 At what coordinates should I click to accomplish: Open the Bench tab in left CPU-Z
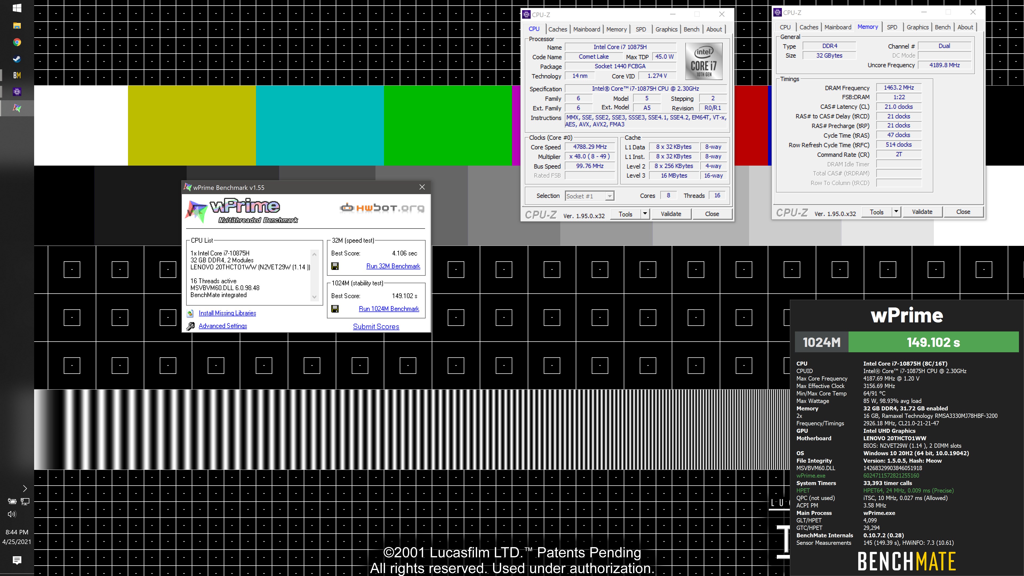tap(691, 29)
